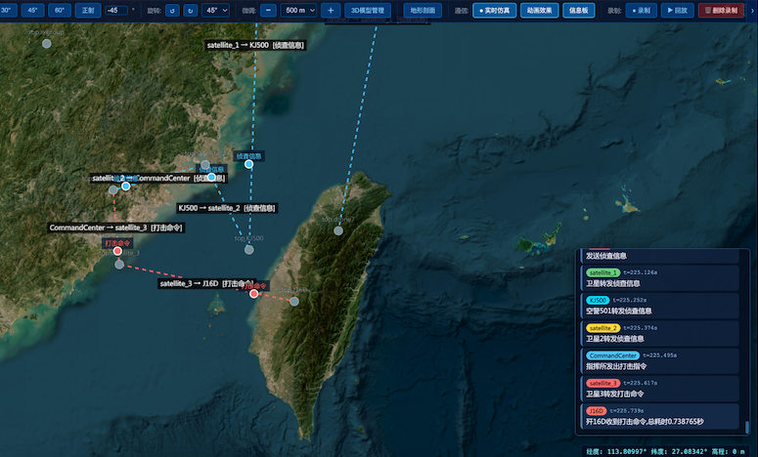The image size is (758, 457).
Task: Click the longitude/latitude coordinate readout
Action: [666, 451]
